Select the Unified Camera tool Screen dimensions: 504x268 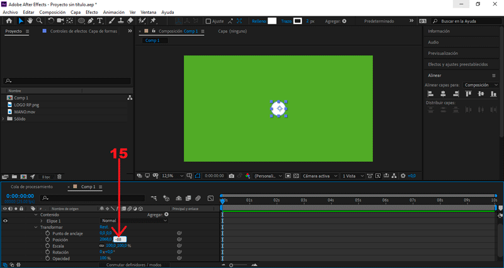(60, 21)
